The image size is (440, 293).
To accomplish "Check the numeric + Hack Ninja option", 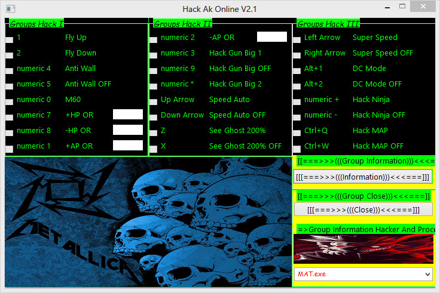I will click(x=297, y=101).
